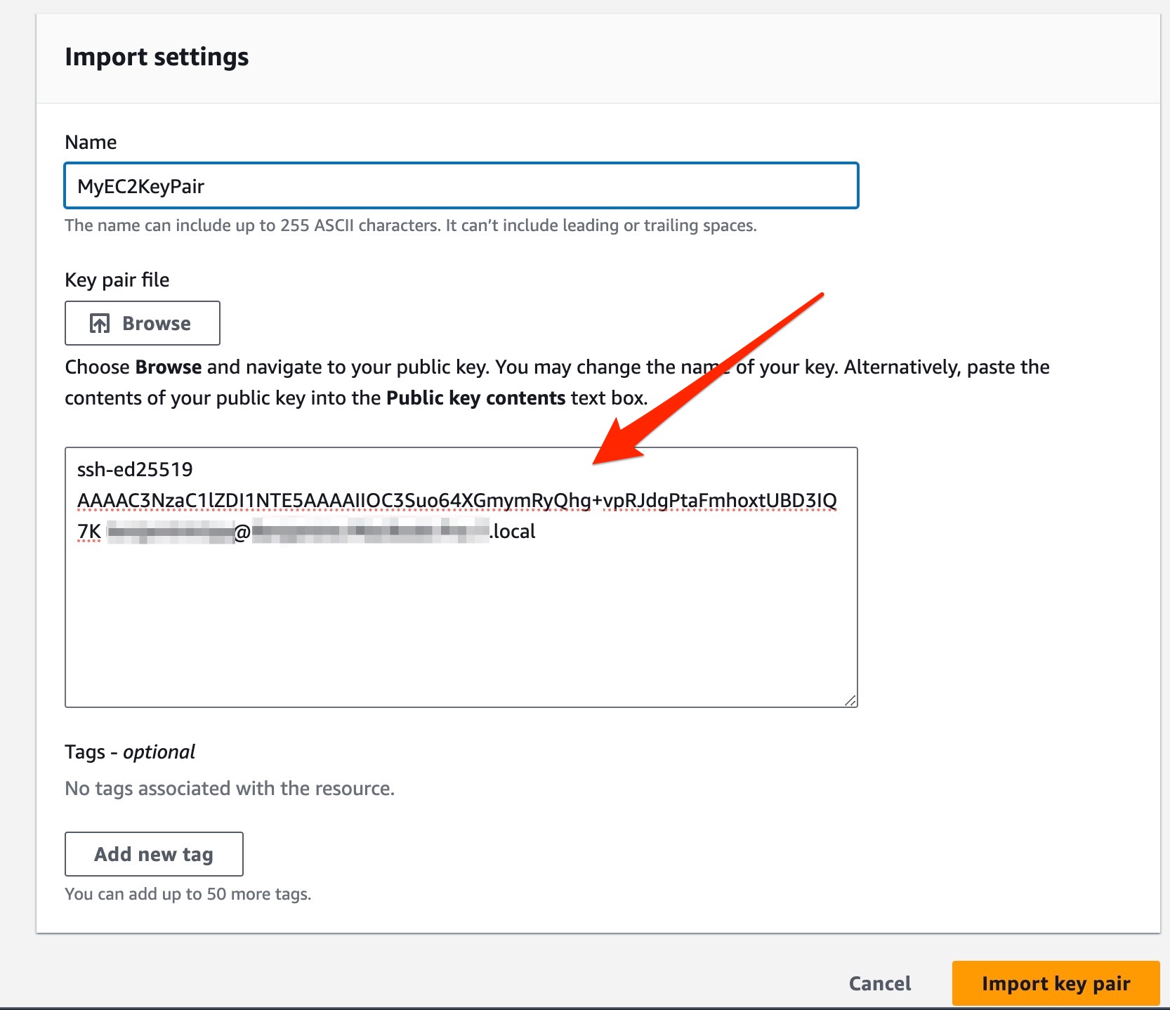
Task: Click the Import key pair button
Action: [1056, 983]
